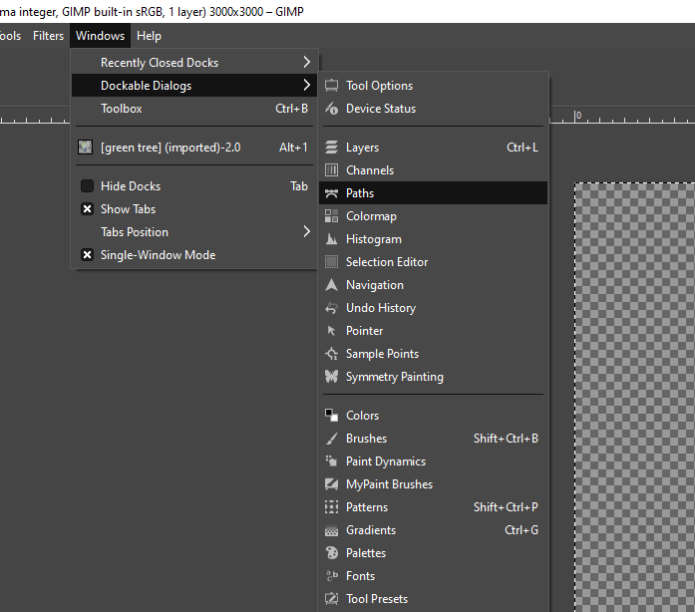The width and height of the screenshot is (695, 612).
Task: Click the Patterns icon
Action: click(x=331, y=507)
